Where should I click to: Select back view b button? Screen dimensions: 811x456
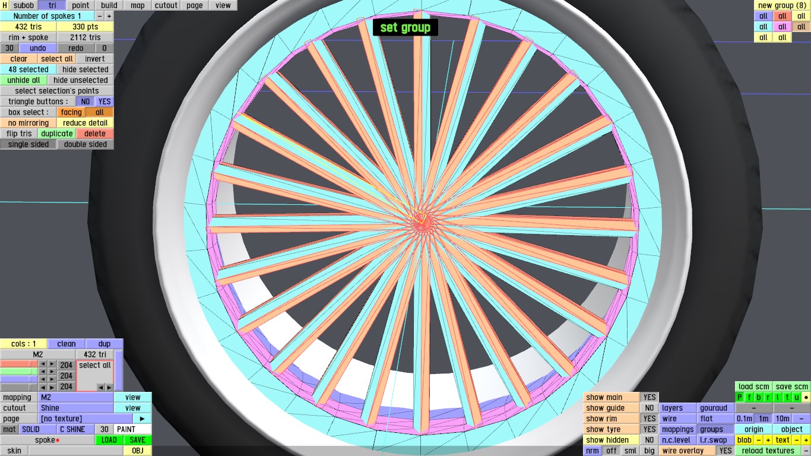coord(759,397)
